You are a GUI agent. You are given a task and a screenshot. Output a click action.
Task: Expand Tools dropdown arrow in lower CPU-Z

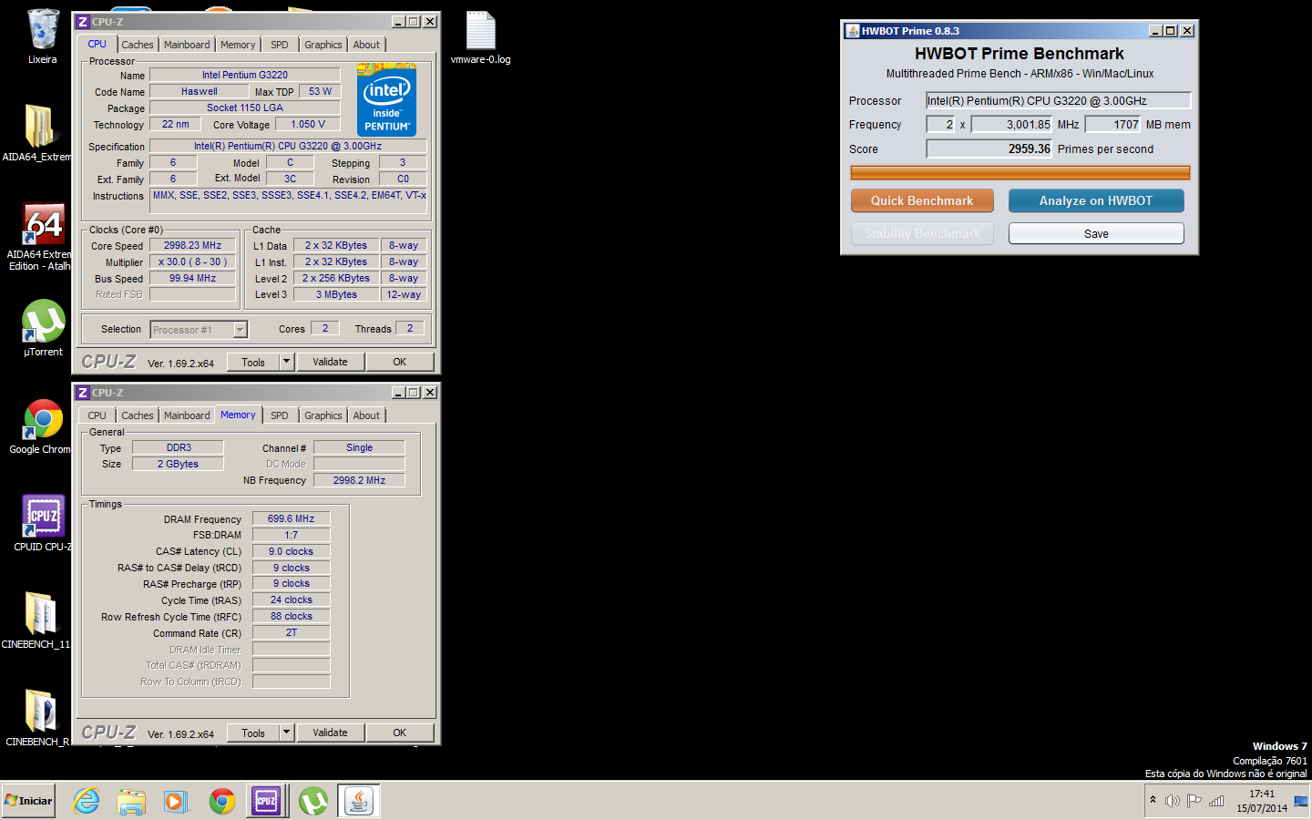(286, 733)
